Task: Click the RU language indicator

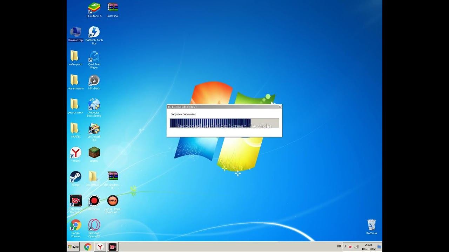Action: (339, 246)
